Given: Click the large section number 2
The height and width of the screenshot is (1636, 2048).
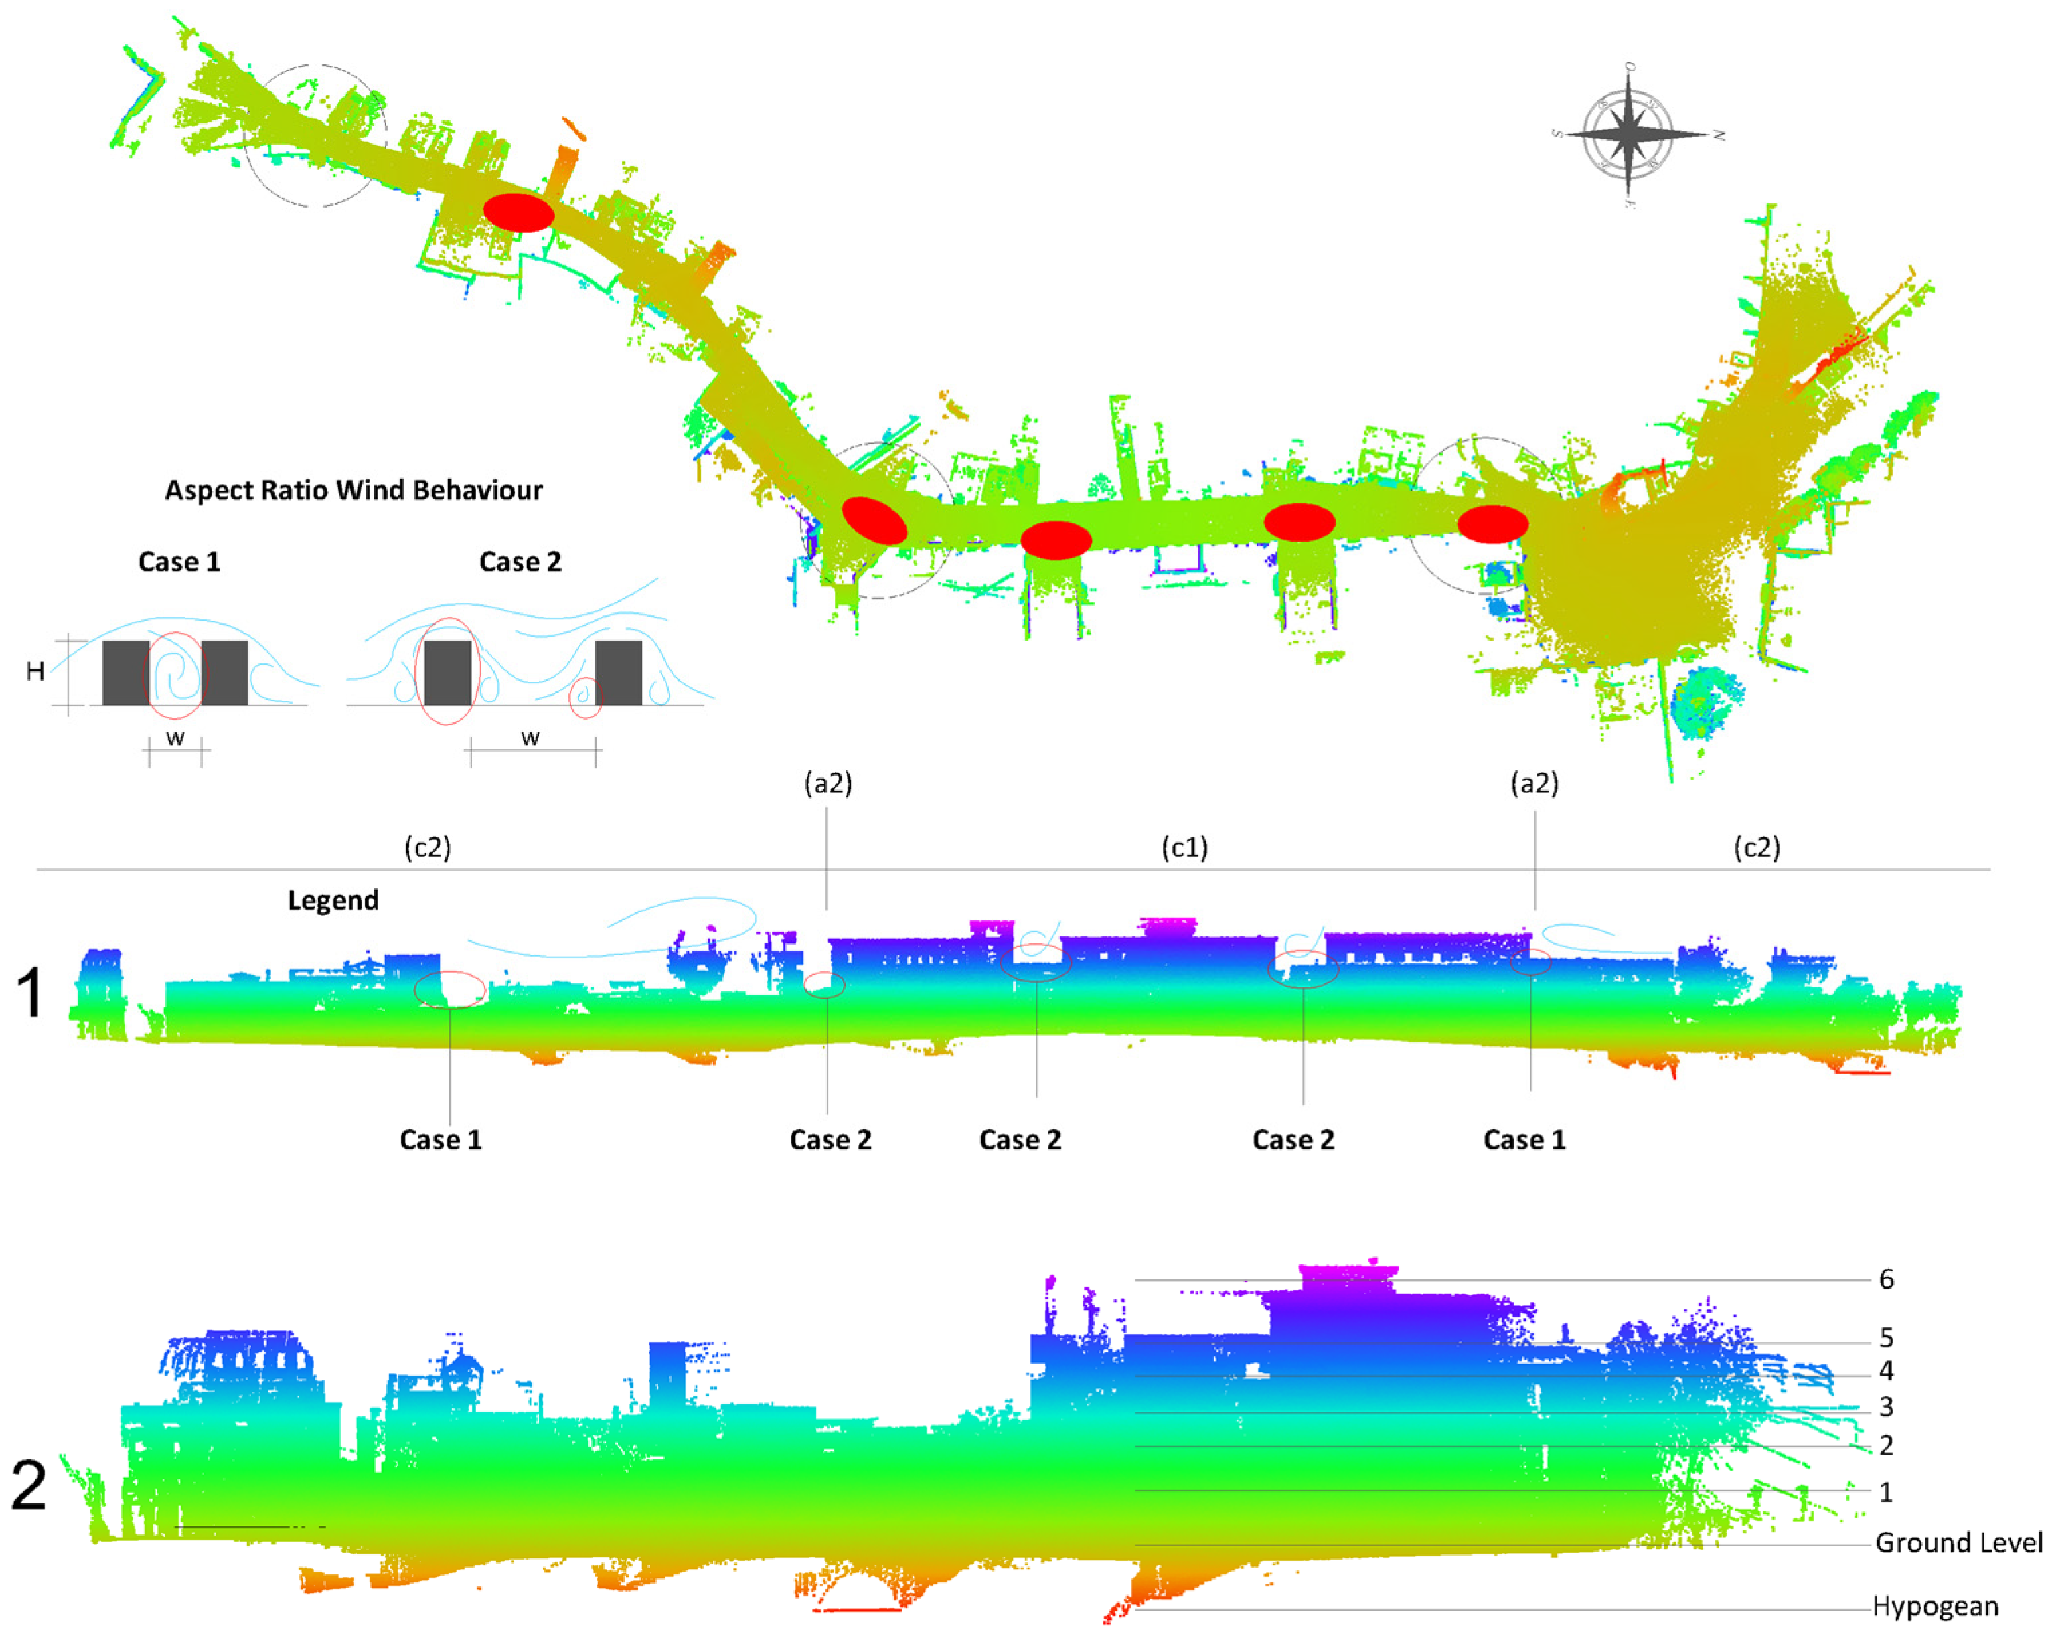Looking at the screenshot, I should pyautogui.click(x=29, y=1486).
